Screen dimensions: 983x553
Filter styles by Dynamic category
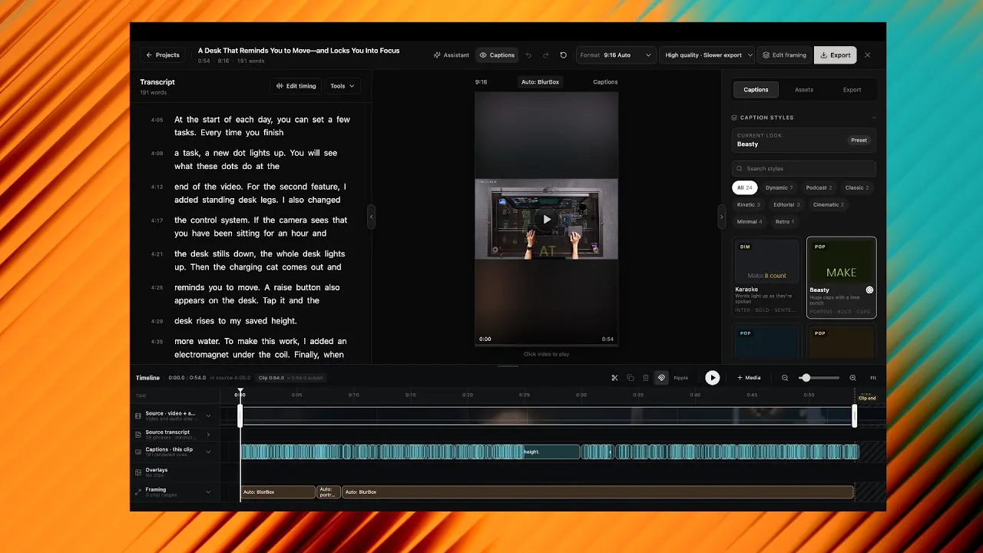click(779, 187)
